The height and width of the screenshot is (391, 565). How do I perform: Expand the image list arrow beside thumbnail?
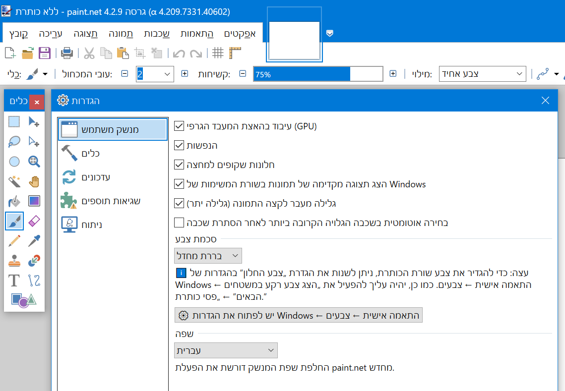(x=330, y=33)
